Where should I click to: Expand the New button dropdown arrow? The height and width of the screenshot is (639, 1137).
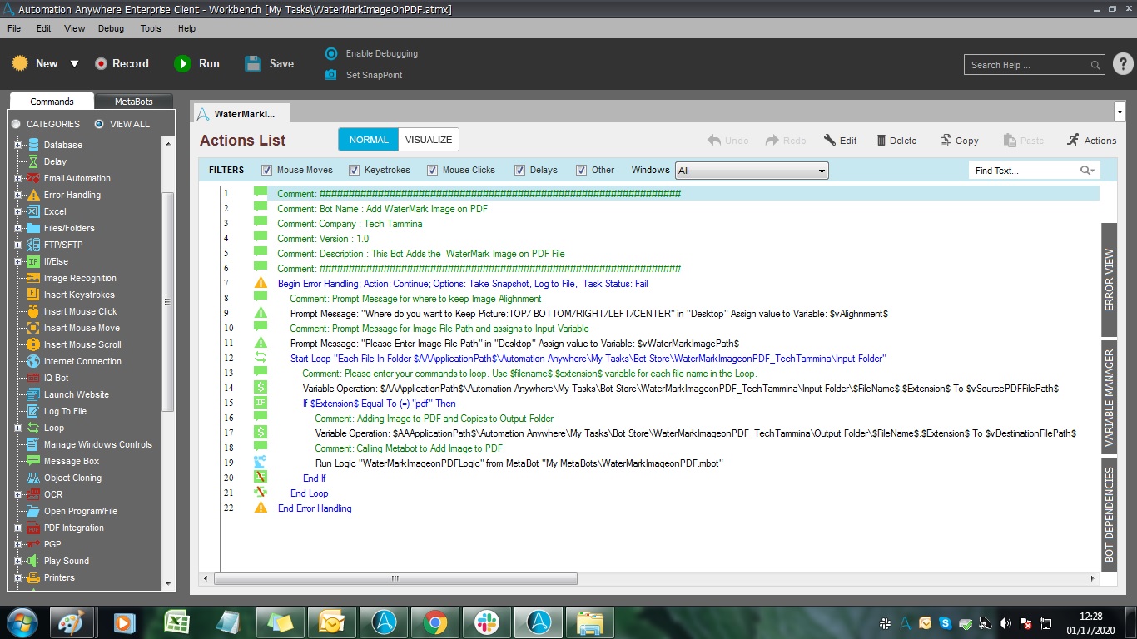[74, 64]
